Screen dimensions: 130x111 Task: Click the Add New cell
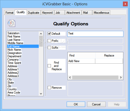[x=82, y=61]
